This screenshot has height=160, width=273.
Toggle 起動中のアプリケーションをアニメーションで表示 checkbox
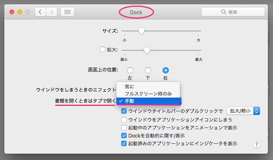pyautogui.click(x=124, y=128)
